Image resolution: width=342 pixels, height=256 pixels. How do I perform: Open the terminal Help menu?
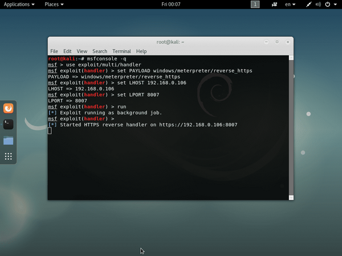click(x=141, y=51)
